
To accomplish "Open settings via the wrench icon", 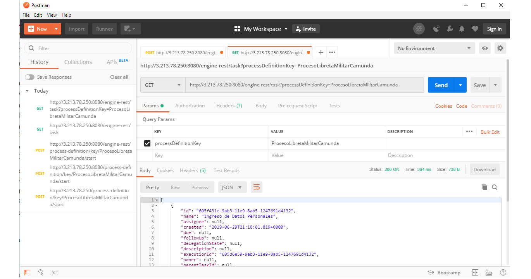I will [450, 29].
